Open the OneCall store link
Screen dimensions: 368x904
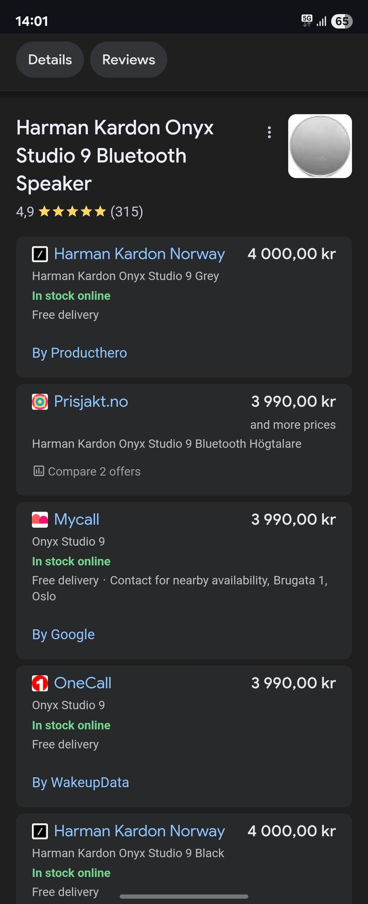pyautogui.click(x=83, y=683)
